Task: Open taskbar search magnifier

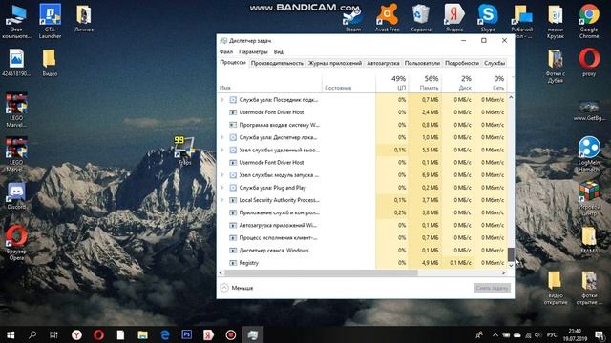Action: click(32, 334)
